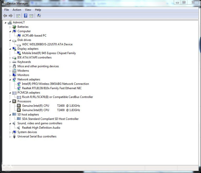Expand the Modems node
Viewport: 201px width, 173px height.
10,71
